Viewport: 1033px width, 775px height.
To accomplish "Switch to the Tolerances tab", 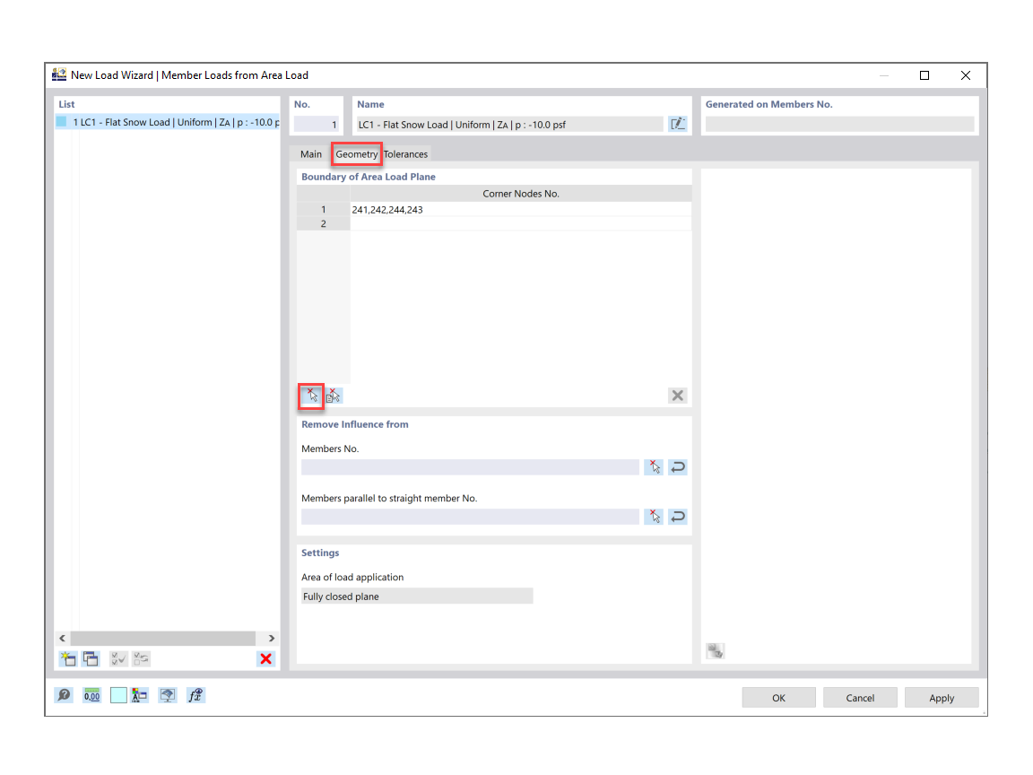I will coord(405,153).
